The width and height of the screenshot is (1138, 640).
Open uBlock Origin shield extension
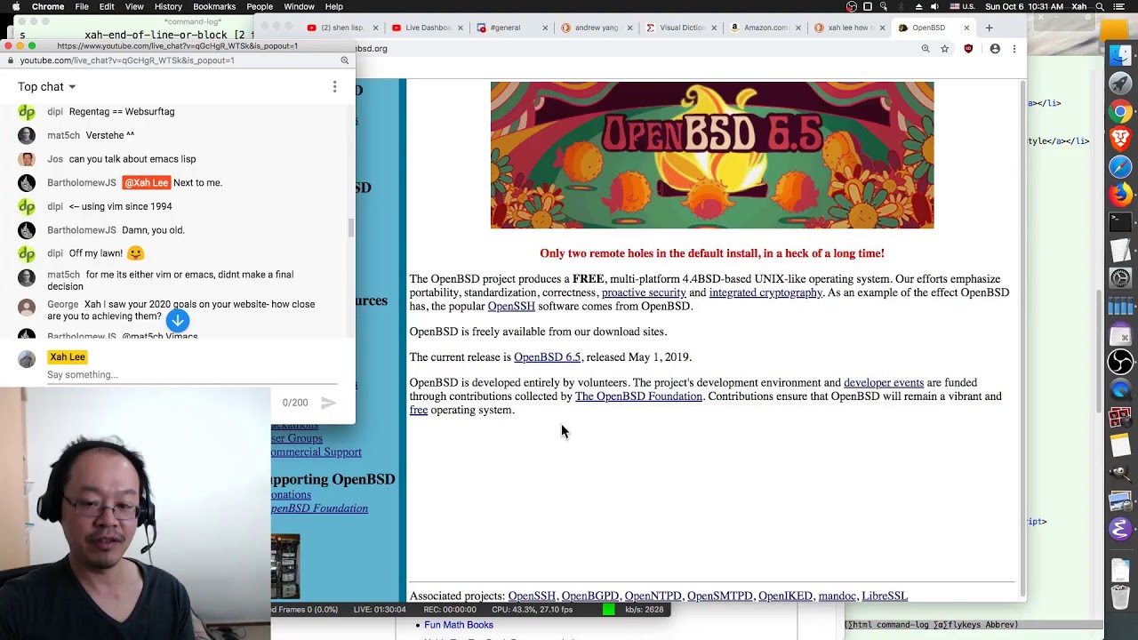pyautogui.click(x=968, y=49)
